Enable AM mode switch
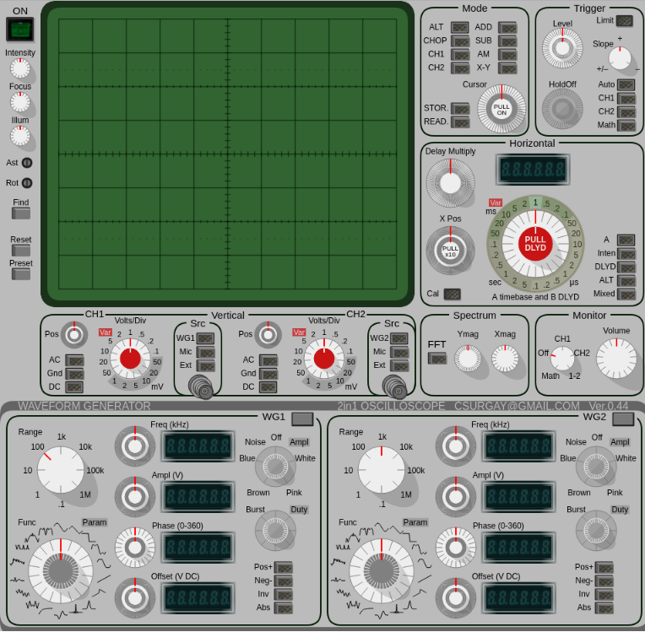The width and height of the screenshot is (645, 632). [507, 55]
